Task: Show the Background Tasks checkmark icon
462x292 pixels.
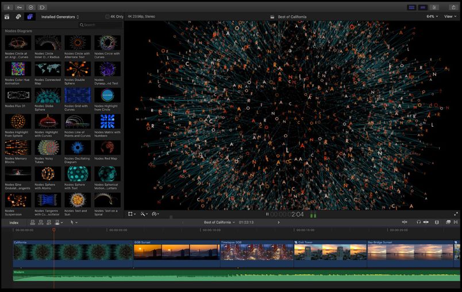Action: click(31, 7)
